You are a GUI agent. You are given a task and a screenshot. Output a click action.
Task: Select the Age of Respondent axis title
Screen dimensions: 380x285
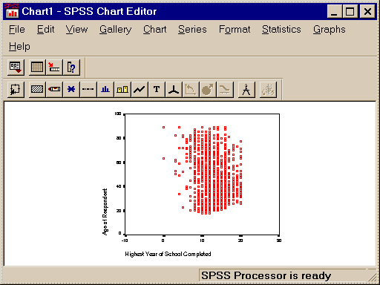point(105,212)
